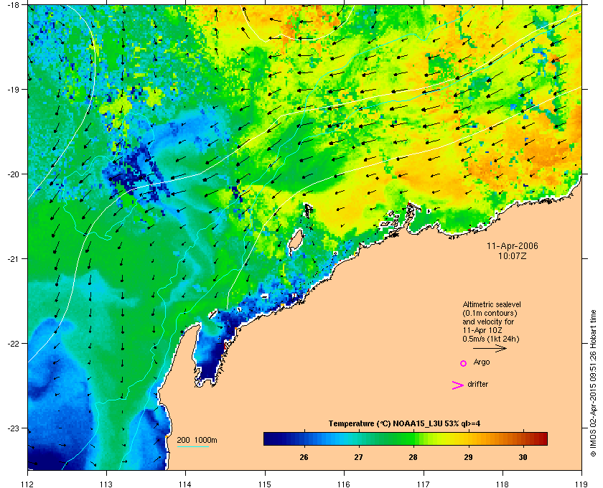
Task: Click the 'and velocity for' legend line
Action: click(488, 322)
